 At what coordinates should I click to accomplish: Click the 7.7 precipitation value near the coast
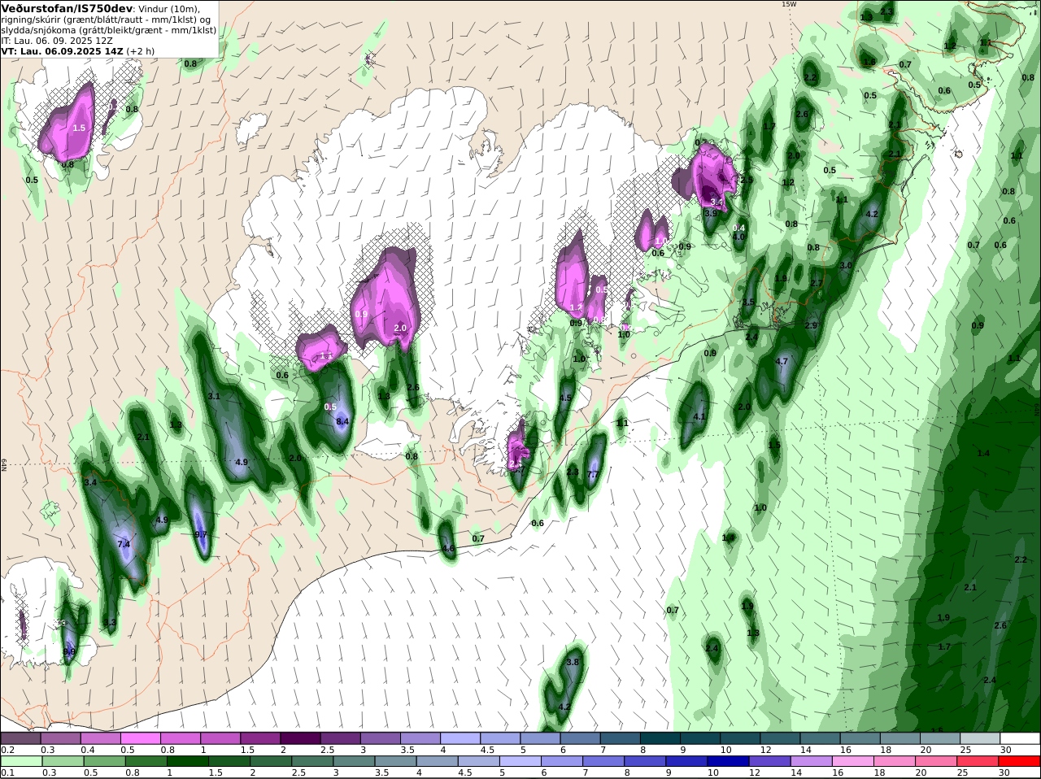pyautogui.click(x=593, y=474)
